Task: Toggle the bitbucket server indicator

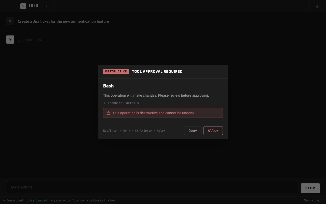Action: coord(87,200)
